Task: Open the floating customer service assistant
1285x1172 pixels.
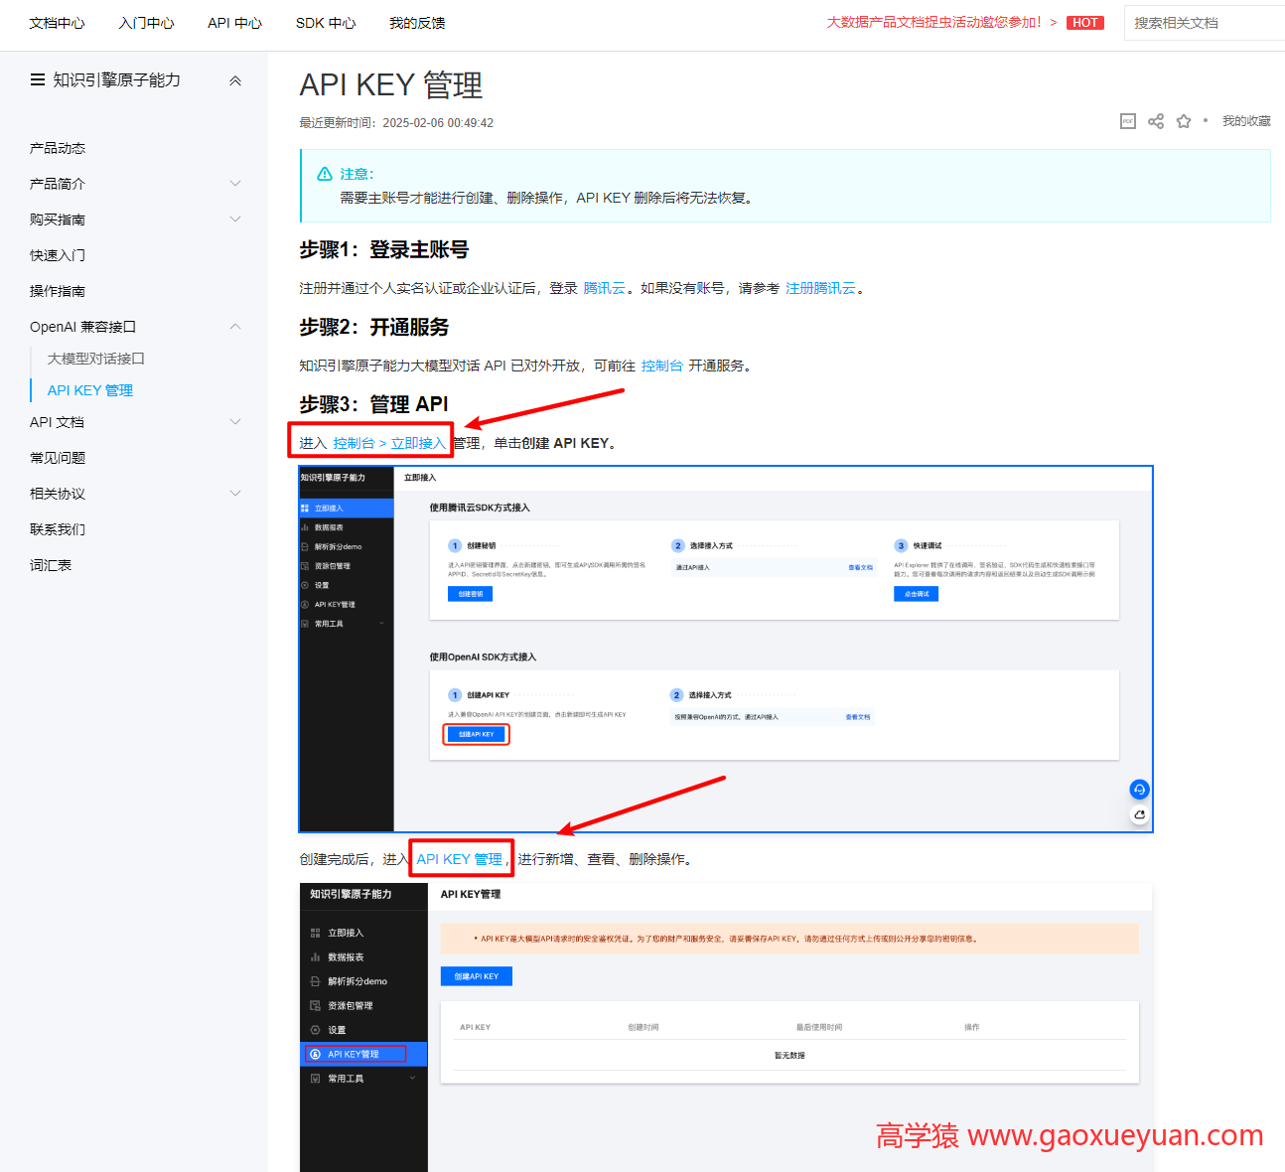Action: pos(1139,789)
